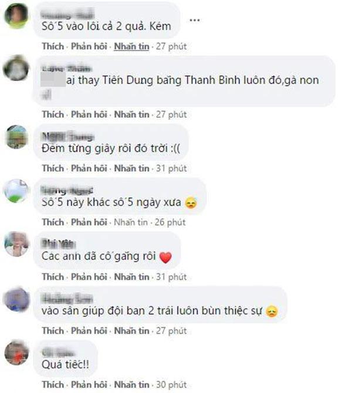Click underlined Nhắn tin under first comment

131,46
